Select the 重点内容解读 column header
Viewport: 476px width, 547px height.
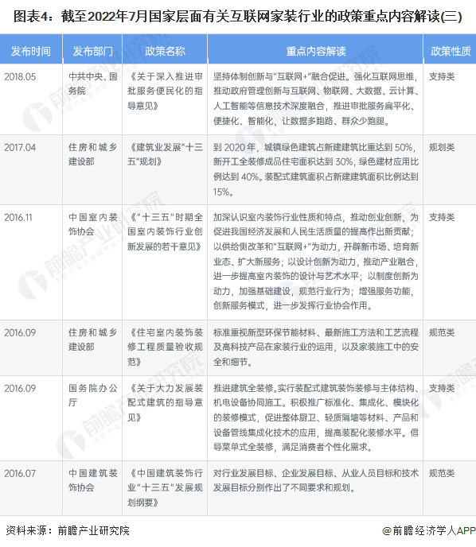click(316, 51)
